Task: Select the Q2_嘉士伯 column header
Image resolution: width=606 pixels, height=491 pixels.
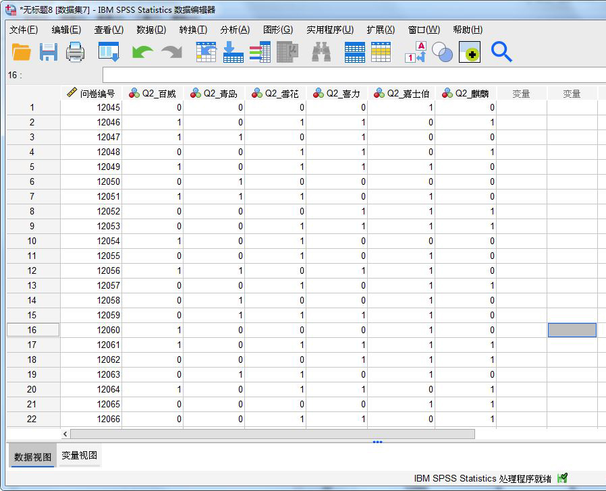Action: pos(401,94)
